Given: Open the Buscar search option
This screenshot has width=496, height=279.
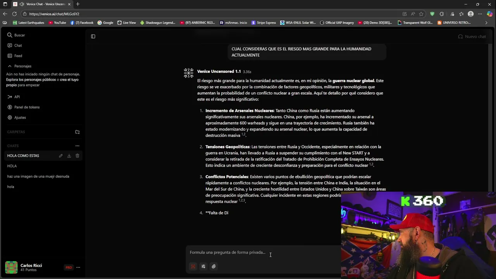Looking at the screenshot, I should click(x=16, y=35).
